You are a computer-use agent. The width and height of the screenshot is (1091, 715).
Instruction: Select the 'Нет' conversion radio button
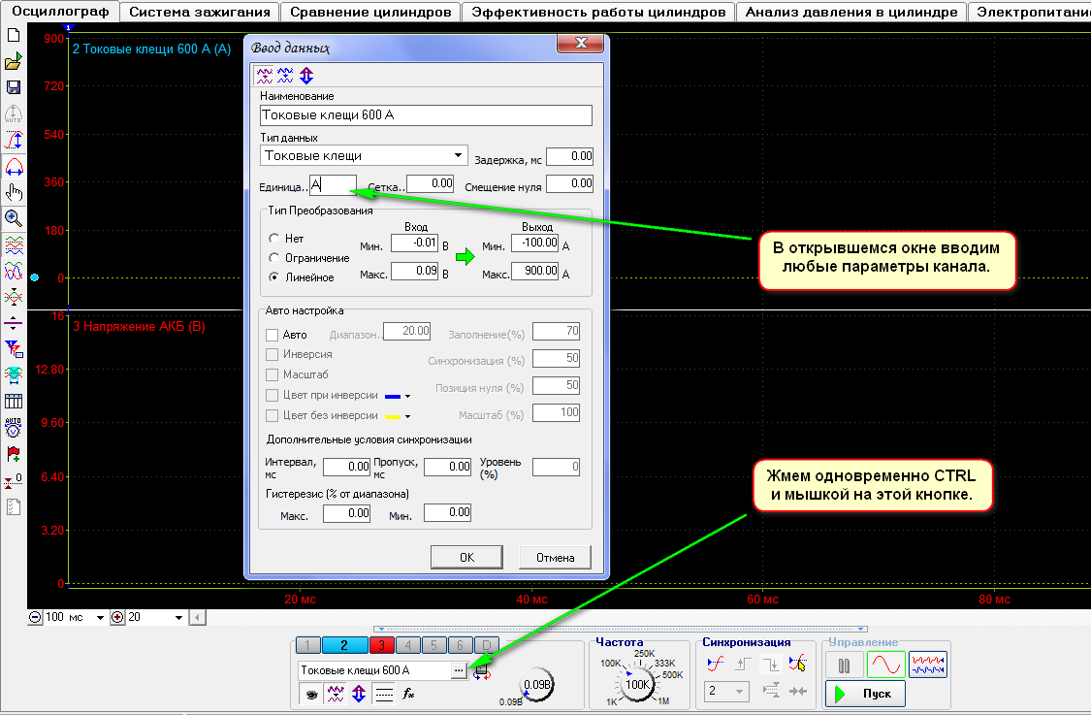point(274,238)
